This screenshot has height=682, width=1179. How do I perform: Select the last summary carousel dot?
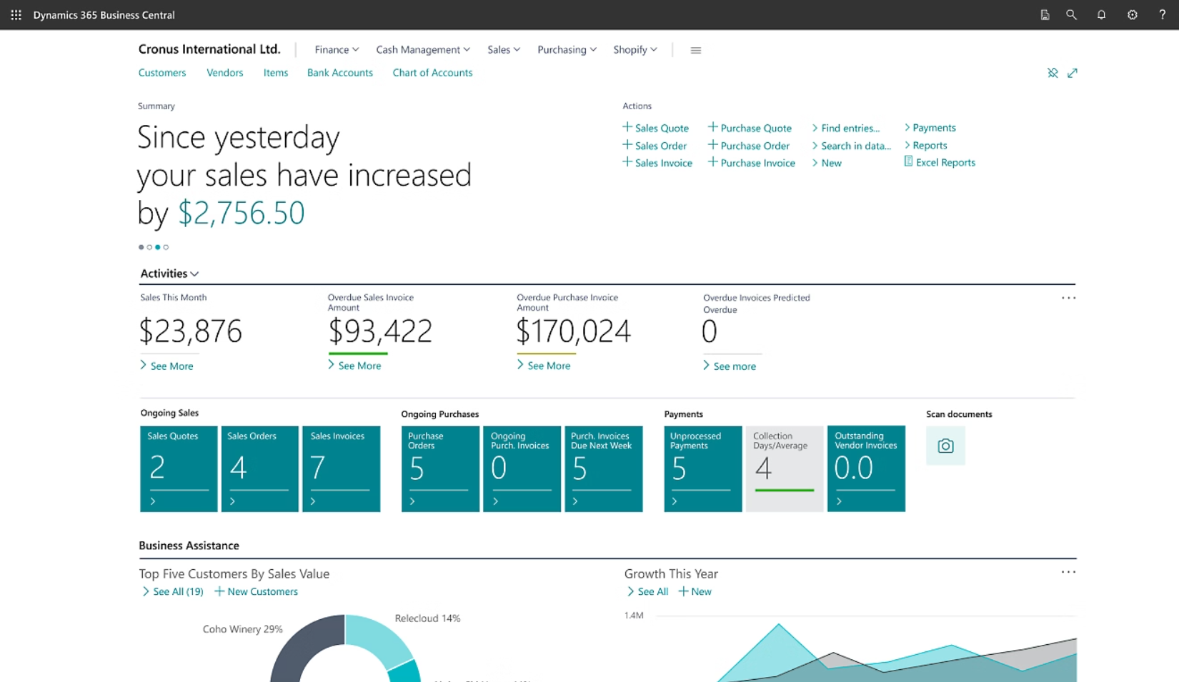pyautogui.click(x=166, y=247)
